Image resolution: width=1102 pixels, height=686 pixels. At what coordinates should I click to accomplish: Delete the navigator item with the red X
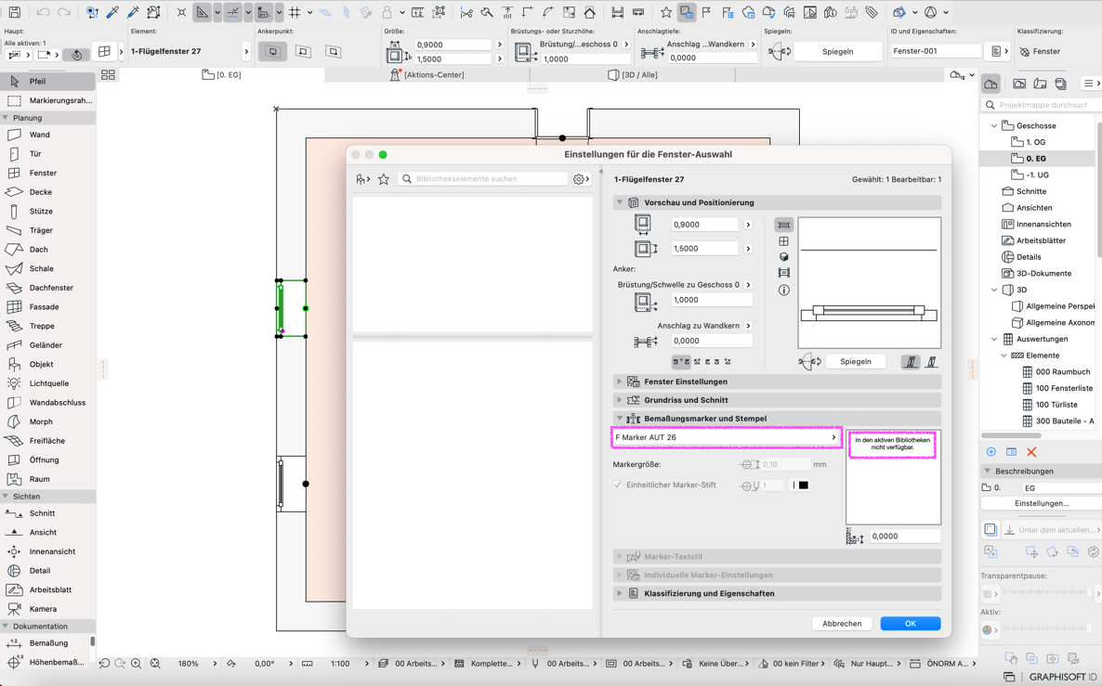(x=1031, y=452)
